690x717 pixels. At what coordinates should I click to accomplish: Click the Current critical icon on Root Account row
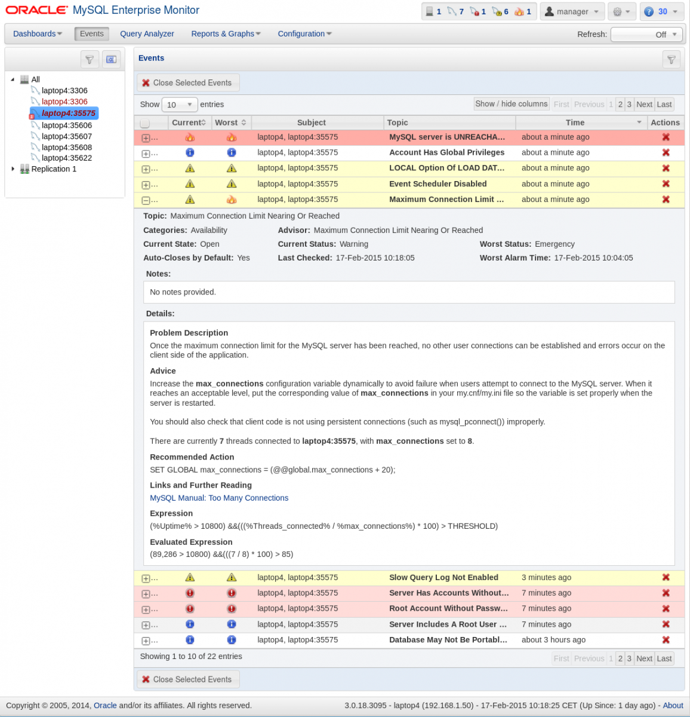tap(190, 609)
